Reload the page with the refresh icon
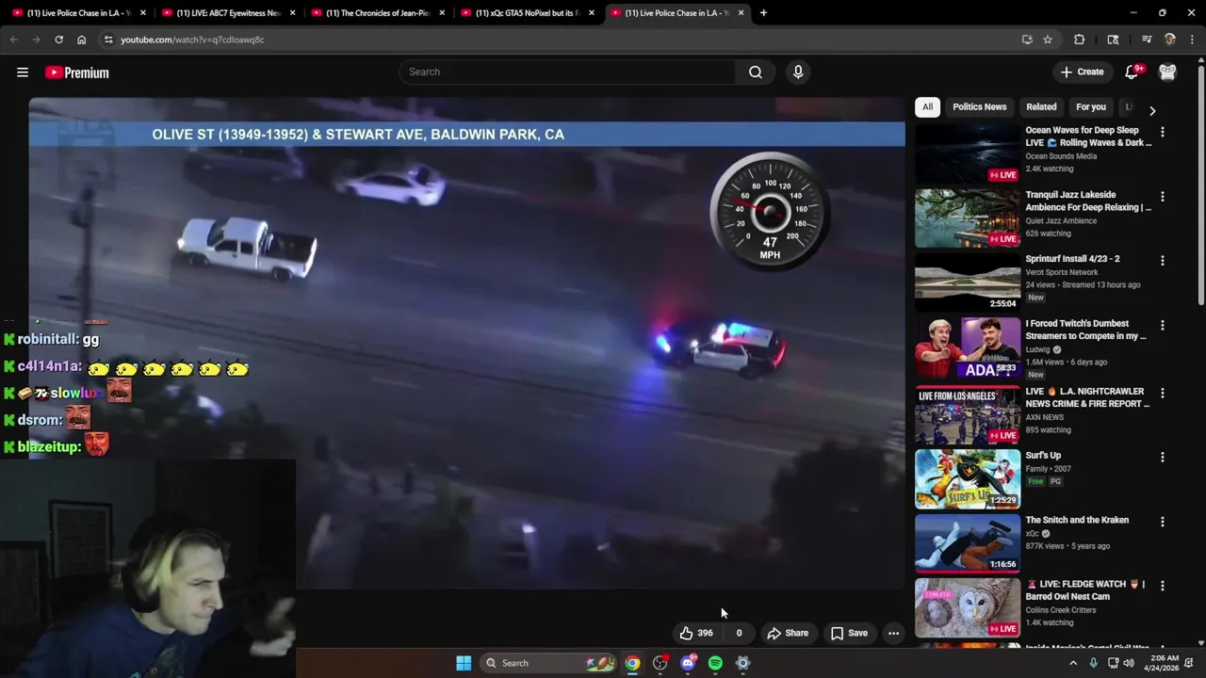 coord(58,40)
